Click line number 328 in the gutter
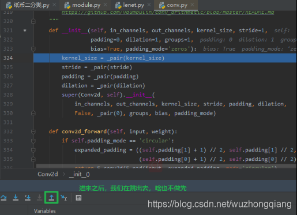 pos(8,95)
